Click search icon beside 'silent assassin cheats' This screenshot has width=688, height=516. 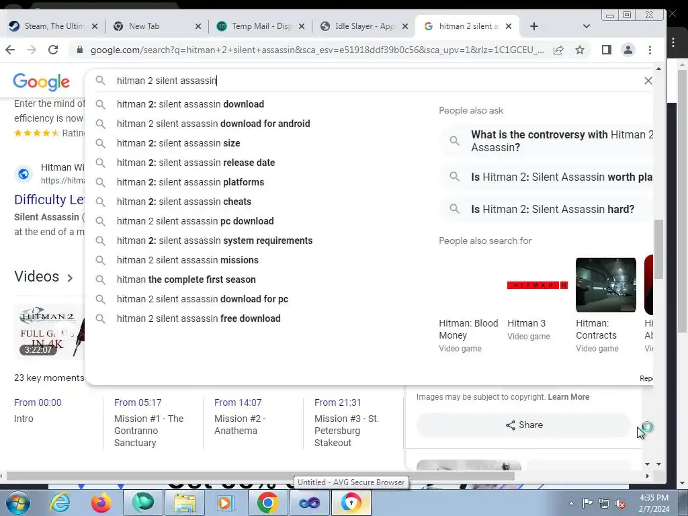(101, 202)
